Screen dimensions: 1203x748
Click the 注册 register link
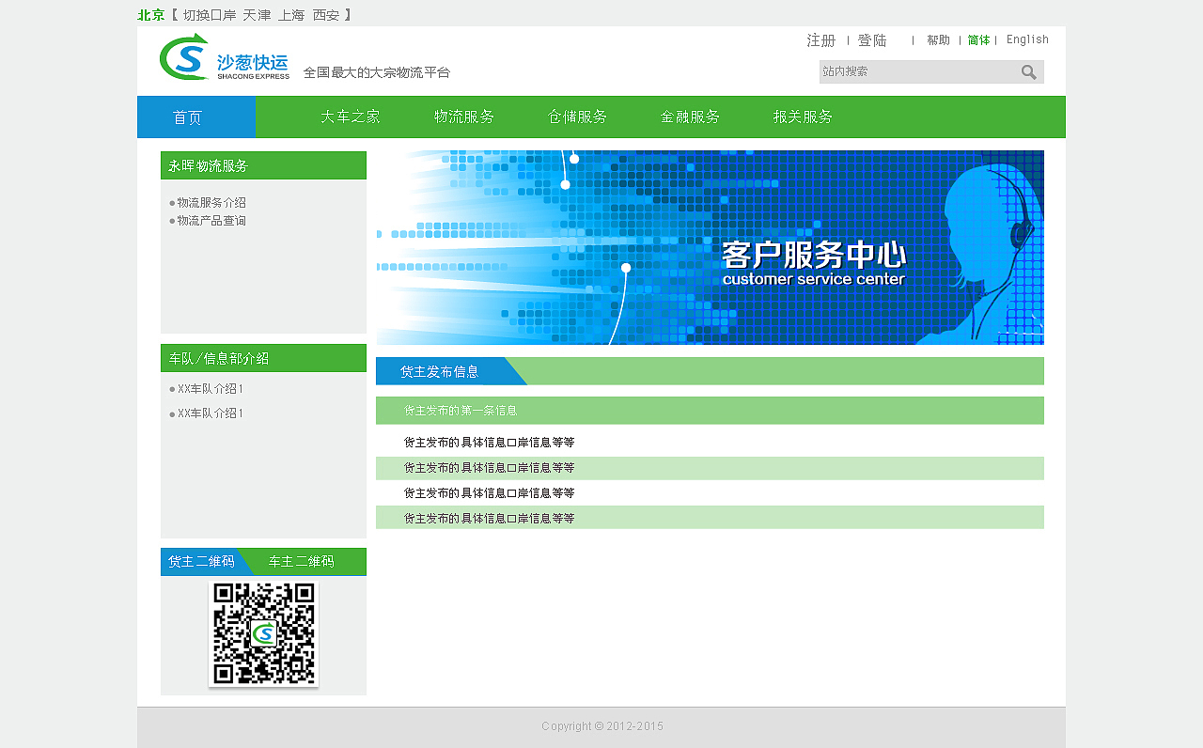tap(821, 40)
